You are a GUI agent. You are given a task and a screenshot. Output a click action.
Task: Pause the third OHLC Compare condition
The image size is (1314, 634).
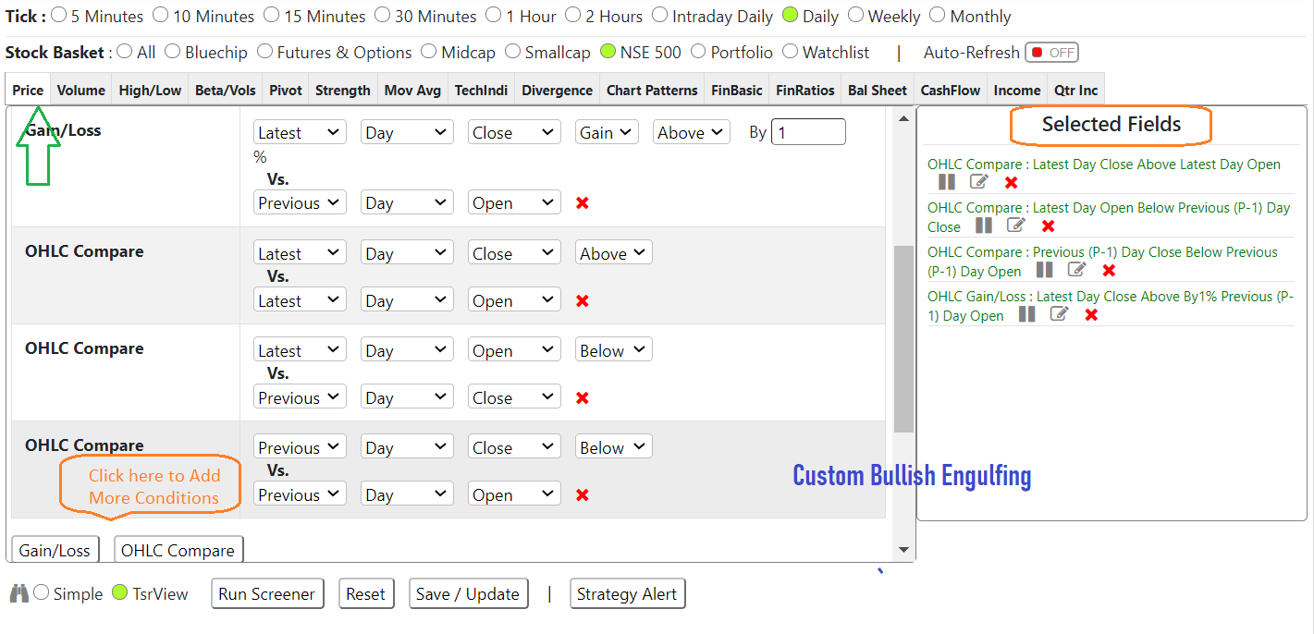(x=1046, y=269)
